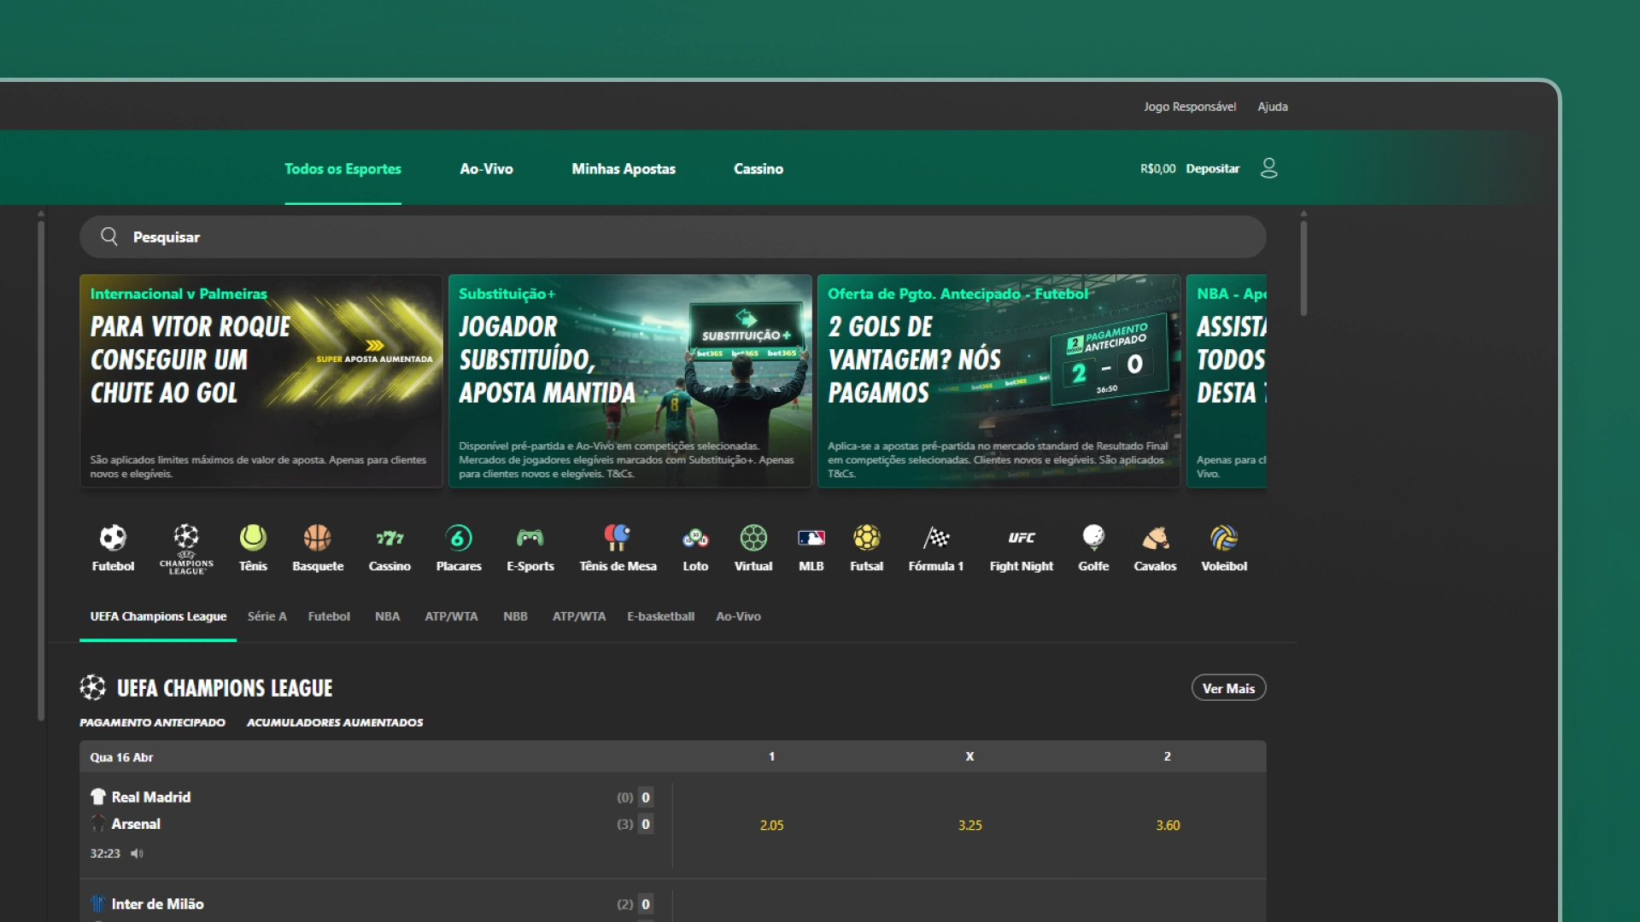Click the search magnifier icon
Screen dimensions: 1640x922
[109, 236]
